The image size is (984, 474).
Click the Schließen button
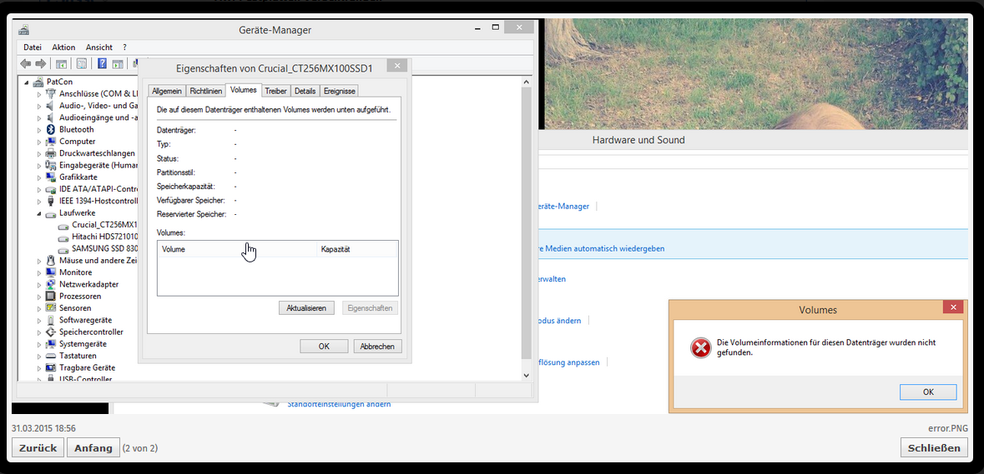coord(935,447)
